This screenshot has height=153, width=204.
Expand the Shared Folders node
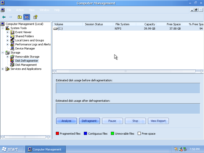tap(7, 36)
